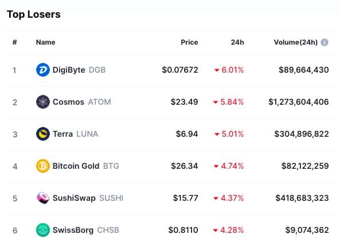Click the SushiSwap logo icon
This screenshot has width=340, height=242.
coord(43,198)
